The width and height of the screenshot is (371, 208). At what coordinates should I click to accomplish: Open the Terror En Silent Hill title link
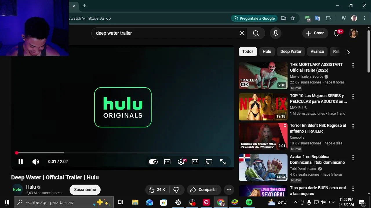point(318,128)
